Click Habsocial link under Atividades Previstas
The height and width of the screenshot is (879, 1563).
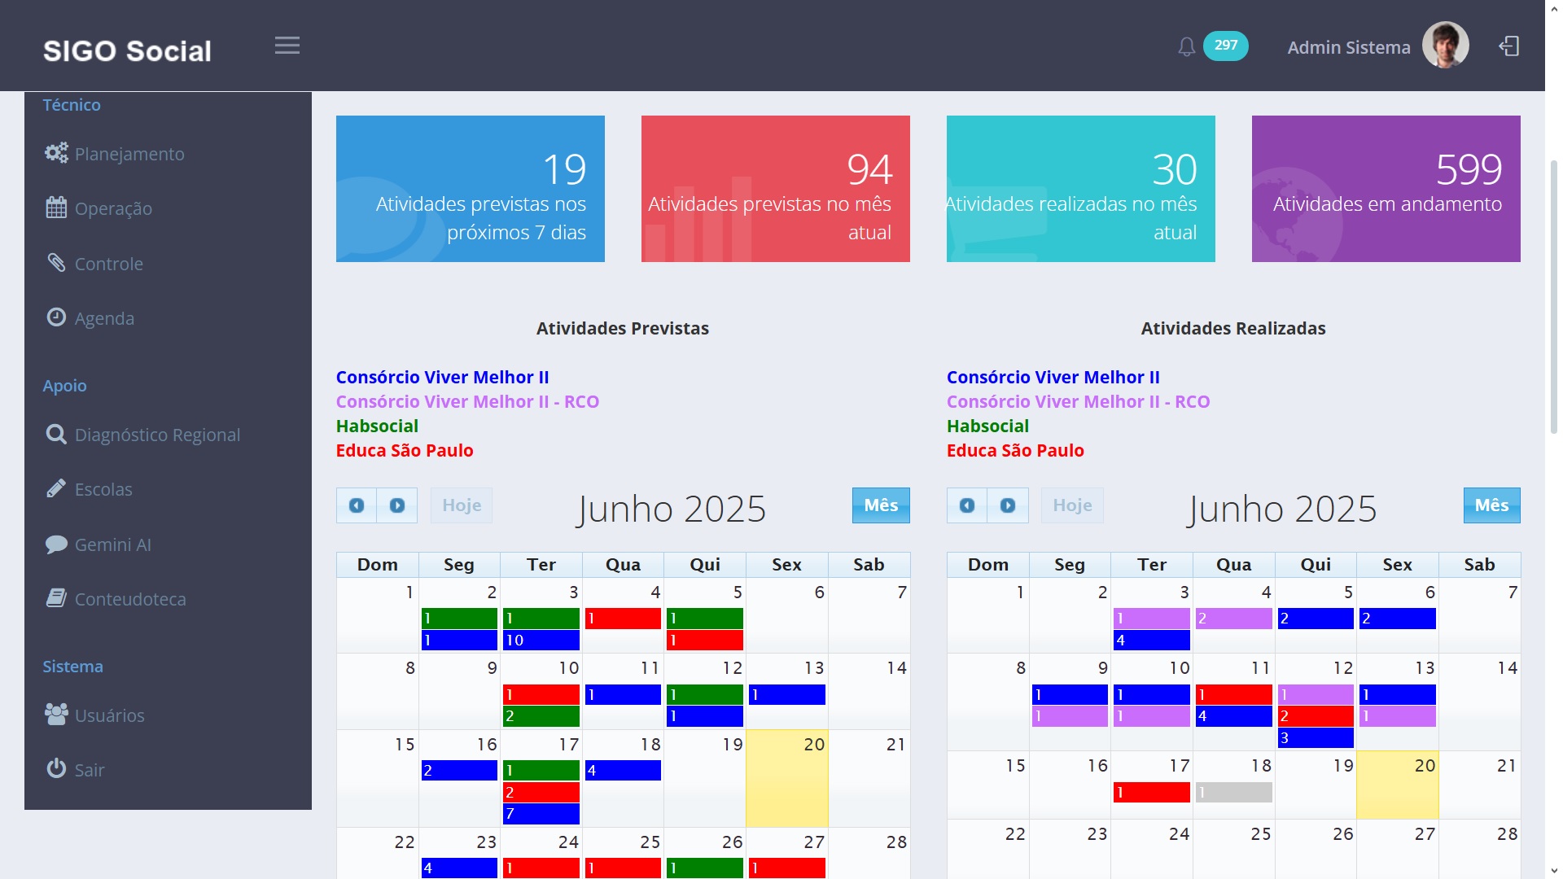tap(377, 426)
